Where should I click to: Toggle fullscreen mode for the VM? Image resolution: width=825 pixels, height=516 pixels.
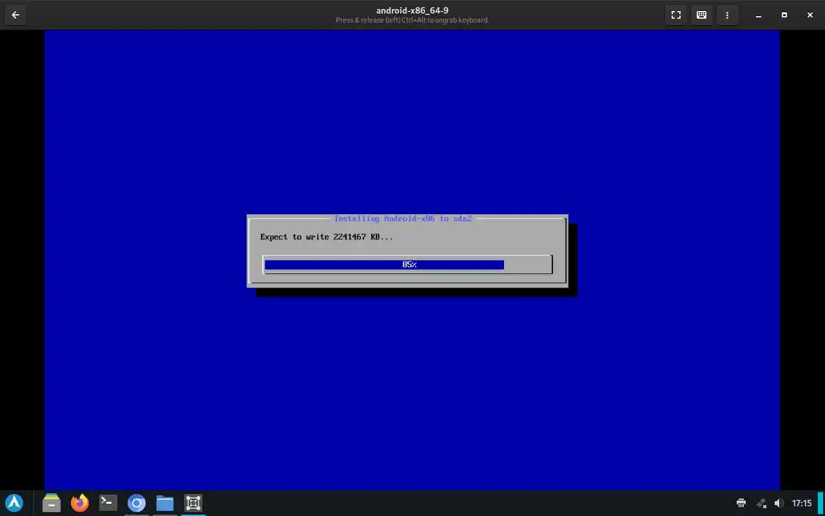click(x=676, y=15)
